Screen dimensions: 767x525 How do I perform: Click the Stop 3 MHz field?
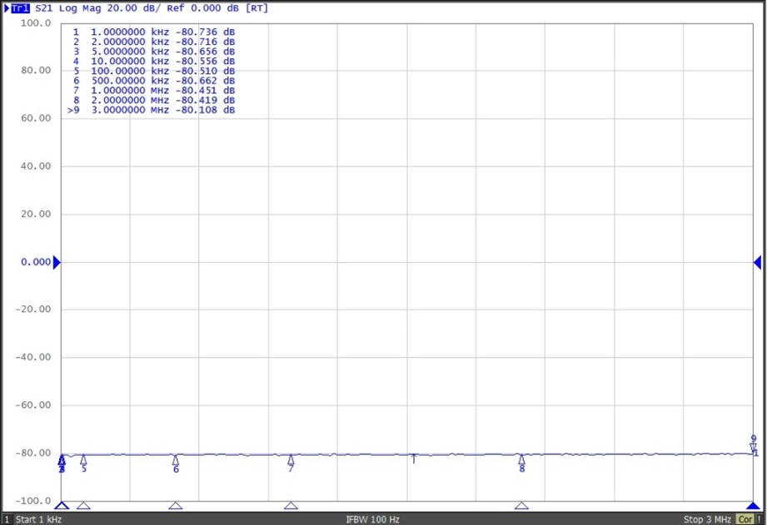tap(707, 519)
